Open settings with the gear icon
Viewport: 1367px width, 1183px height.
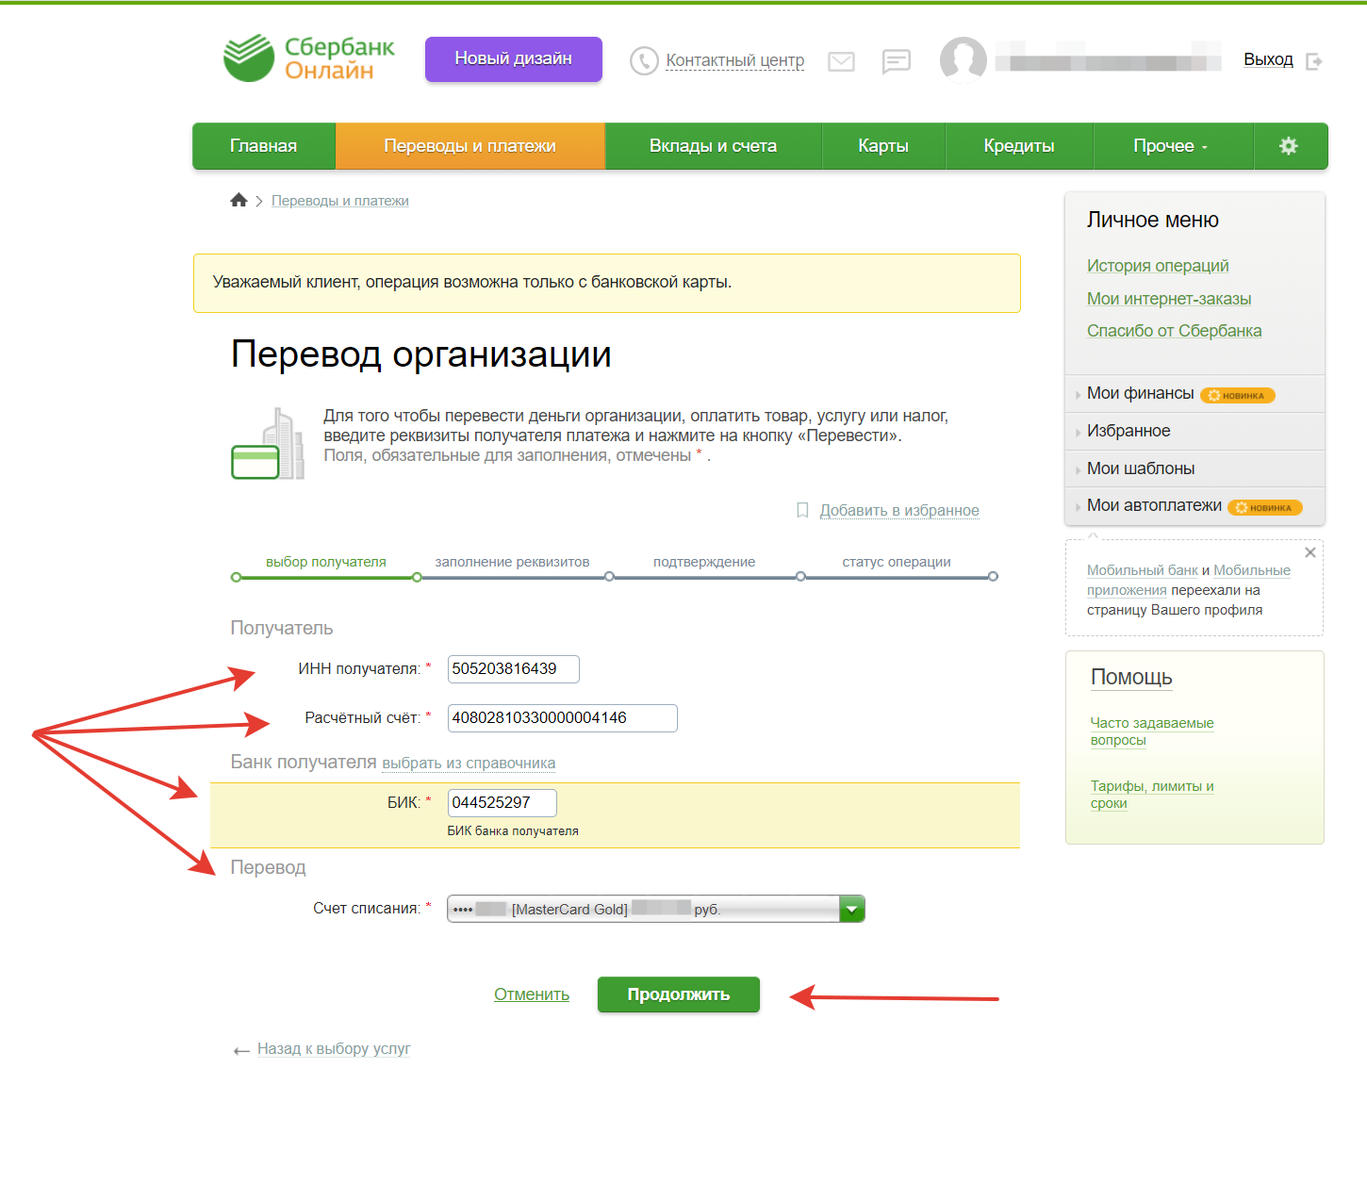[x=1289, y=146]
